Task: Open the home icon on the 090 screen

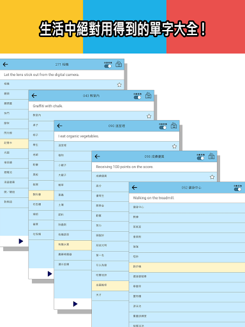Action: pyautogui.click(x=211, y=156)
